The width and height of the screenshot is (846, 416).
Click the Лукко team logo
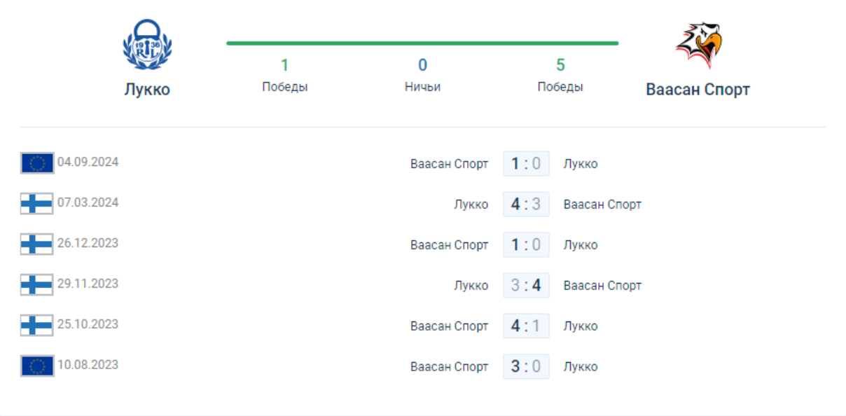pyautogui.click(x=147, y=46)
